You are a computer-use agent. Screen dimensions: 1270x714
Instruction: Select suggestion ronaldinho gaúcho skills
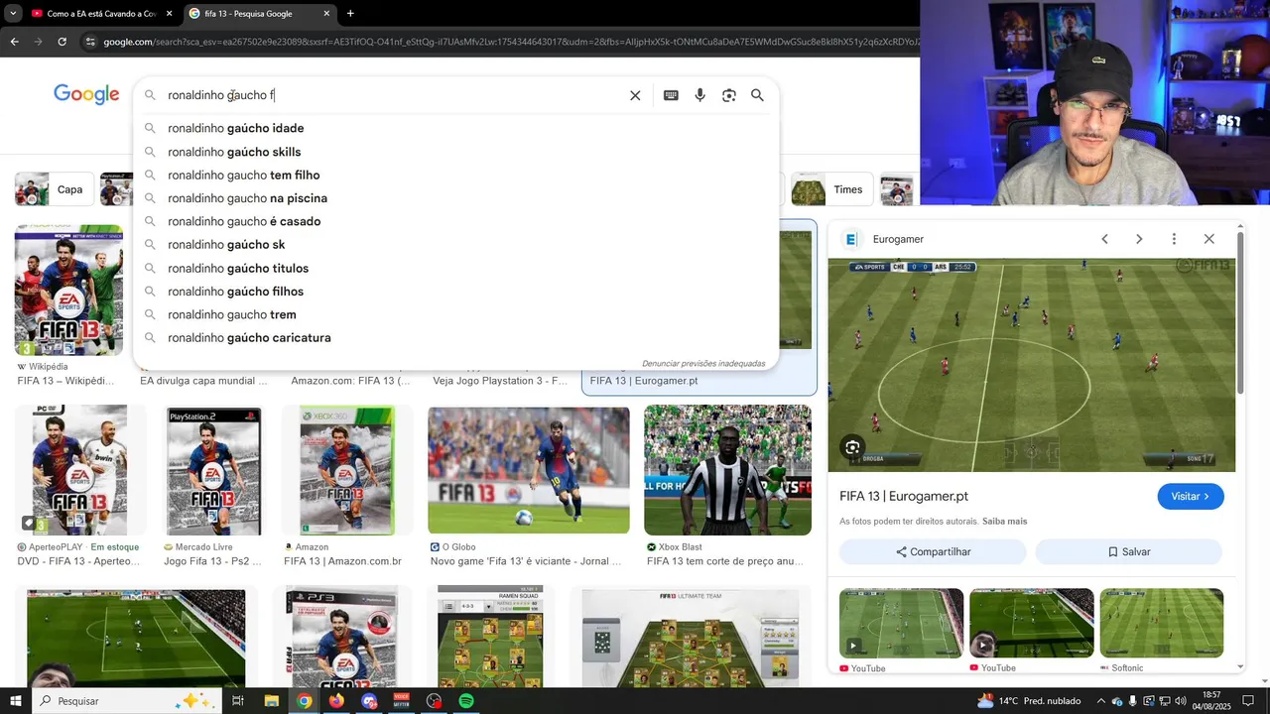coord(456,152)
